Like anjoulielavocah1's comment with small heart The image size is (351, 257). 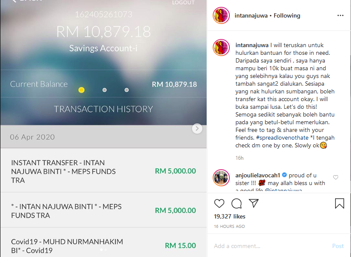pos(336,177)
